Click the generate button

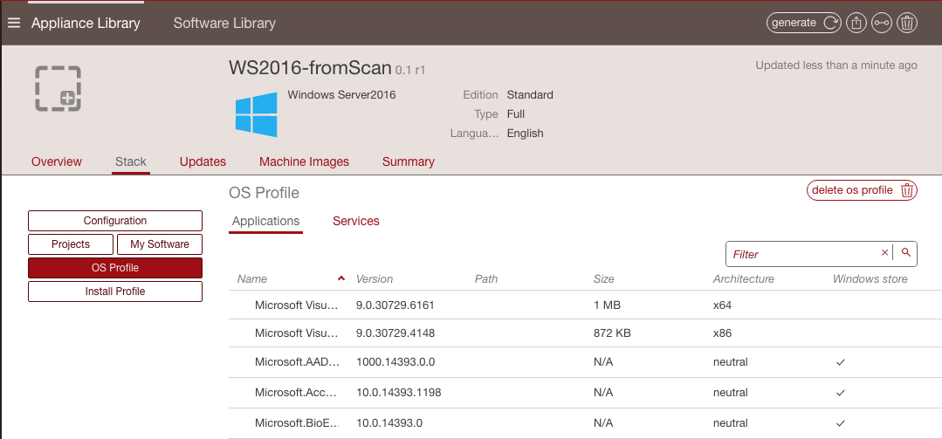coord(803,23)
